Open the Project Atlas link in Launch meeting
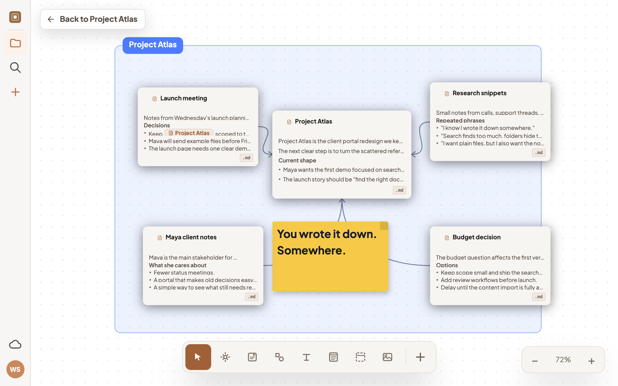 pyautogui.click(x=189, y=133)
